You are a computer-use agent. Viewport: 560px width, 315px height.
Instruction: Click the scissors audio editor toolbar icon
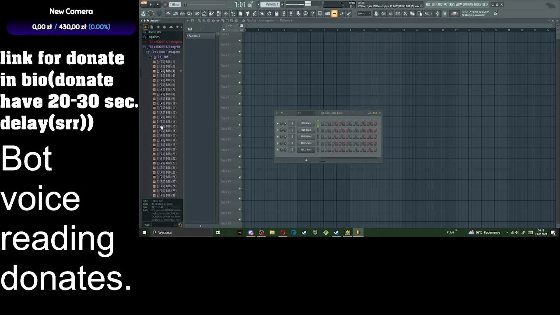pyautogui.click(x=291, y=14)
